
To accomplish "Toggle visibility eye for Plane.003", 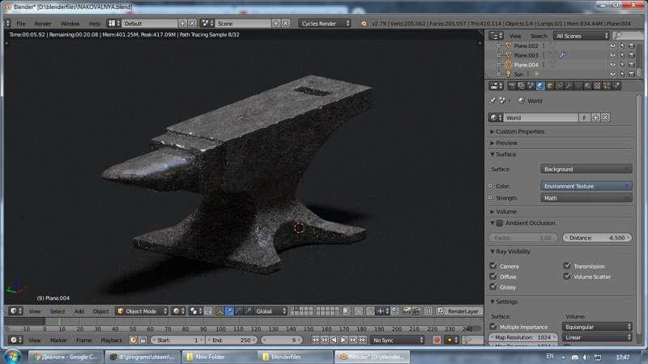I will (x=612, y=55).
